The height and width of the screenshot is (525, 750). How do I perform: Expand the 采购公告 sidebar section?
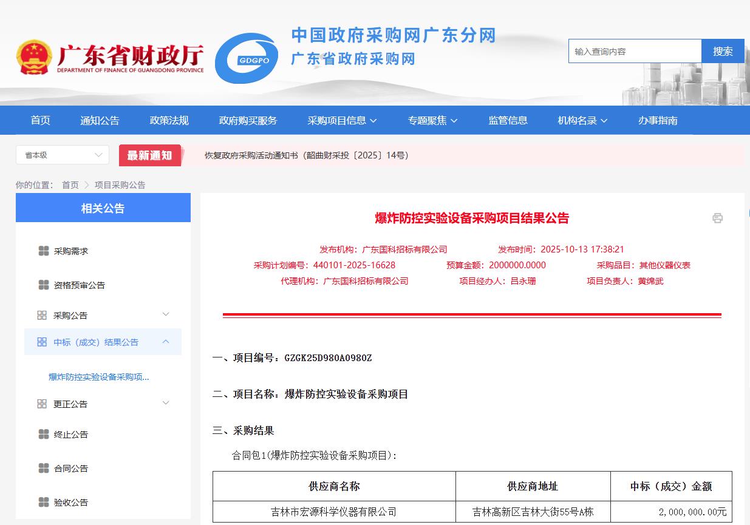click(166, 314)
